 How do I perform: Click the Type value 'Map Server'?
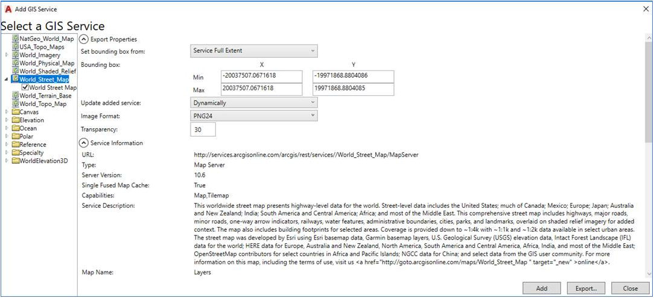click(x=209, y=165)
